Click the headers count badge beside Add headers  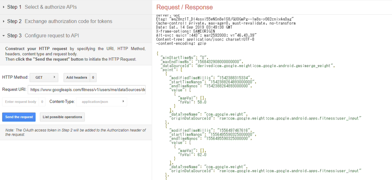[93, 78]
